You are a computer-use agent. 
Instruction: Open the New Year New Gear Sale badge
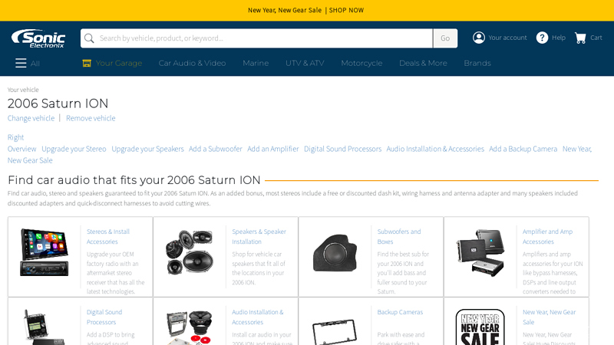coord(480,327)
